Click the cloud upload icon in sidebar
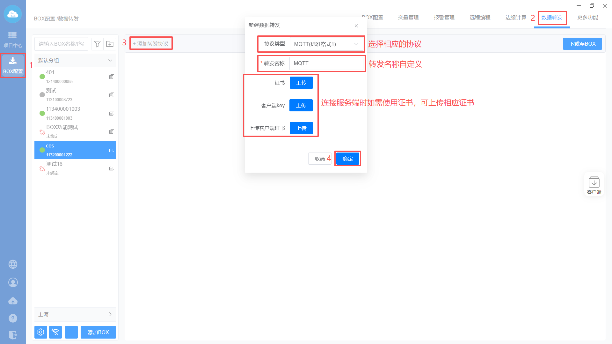This screenshot has height=344, width=612. (x=13, y=301)
